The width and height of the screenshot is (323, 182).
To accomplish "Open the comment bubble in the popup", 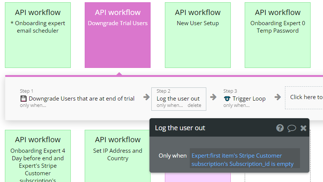I will (x=292, y=128).
